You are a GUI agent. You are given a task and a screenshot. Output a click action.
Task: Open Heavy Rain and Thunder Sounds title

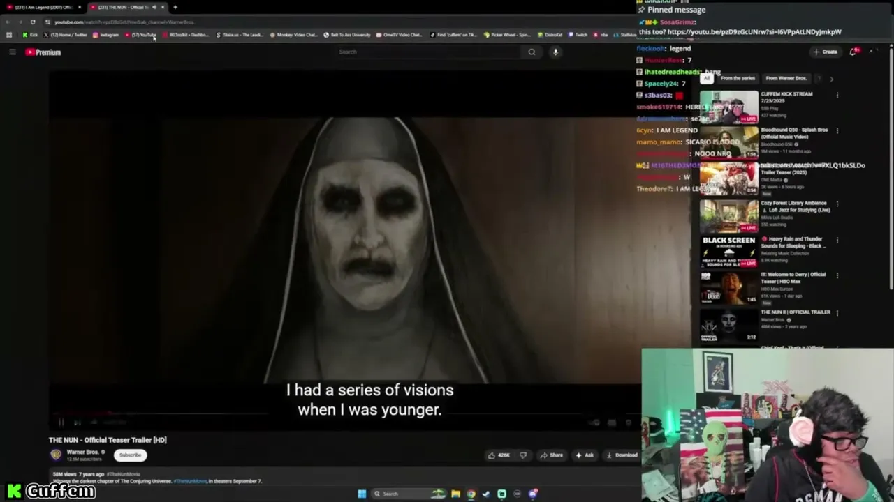(x=793, y=242)
